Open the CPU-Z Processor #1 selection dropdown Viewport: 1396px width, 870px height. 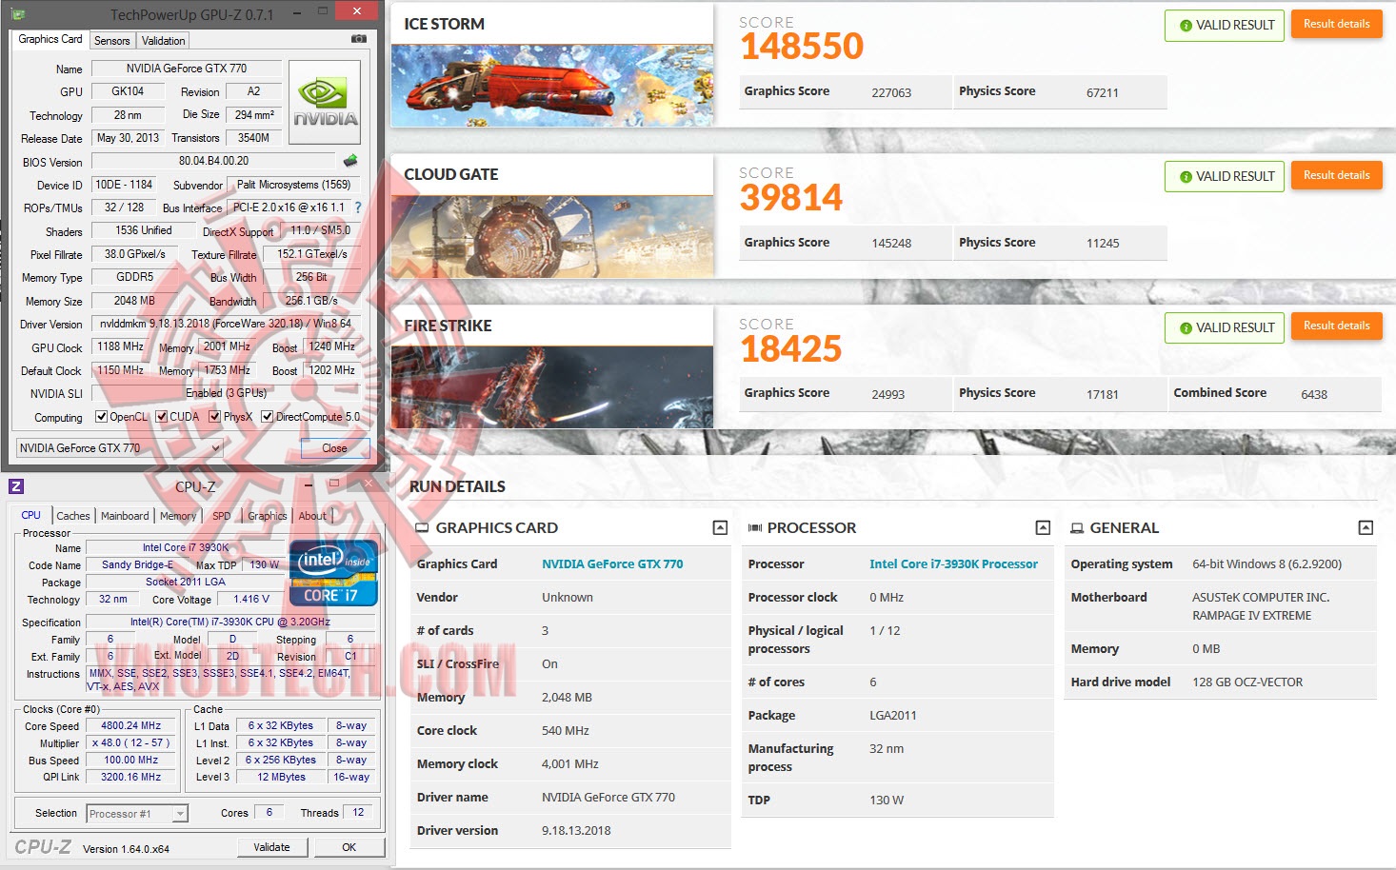(137, 814)
